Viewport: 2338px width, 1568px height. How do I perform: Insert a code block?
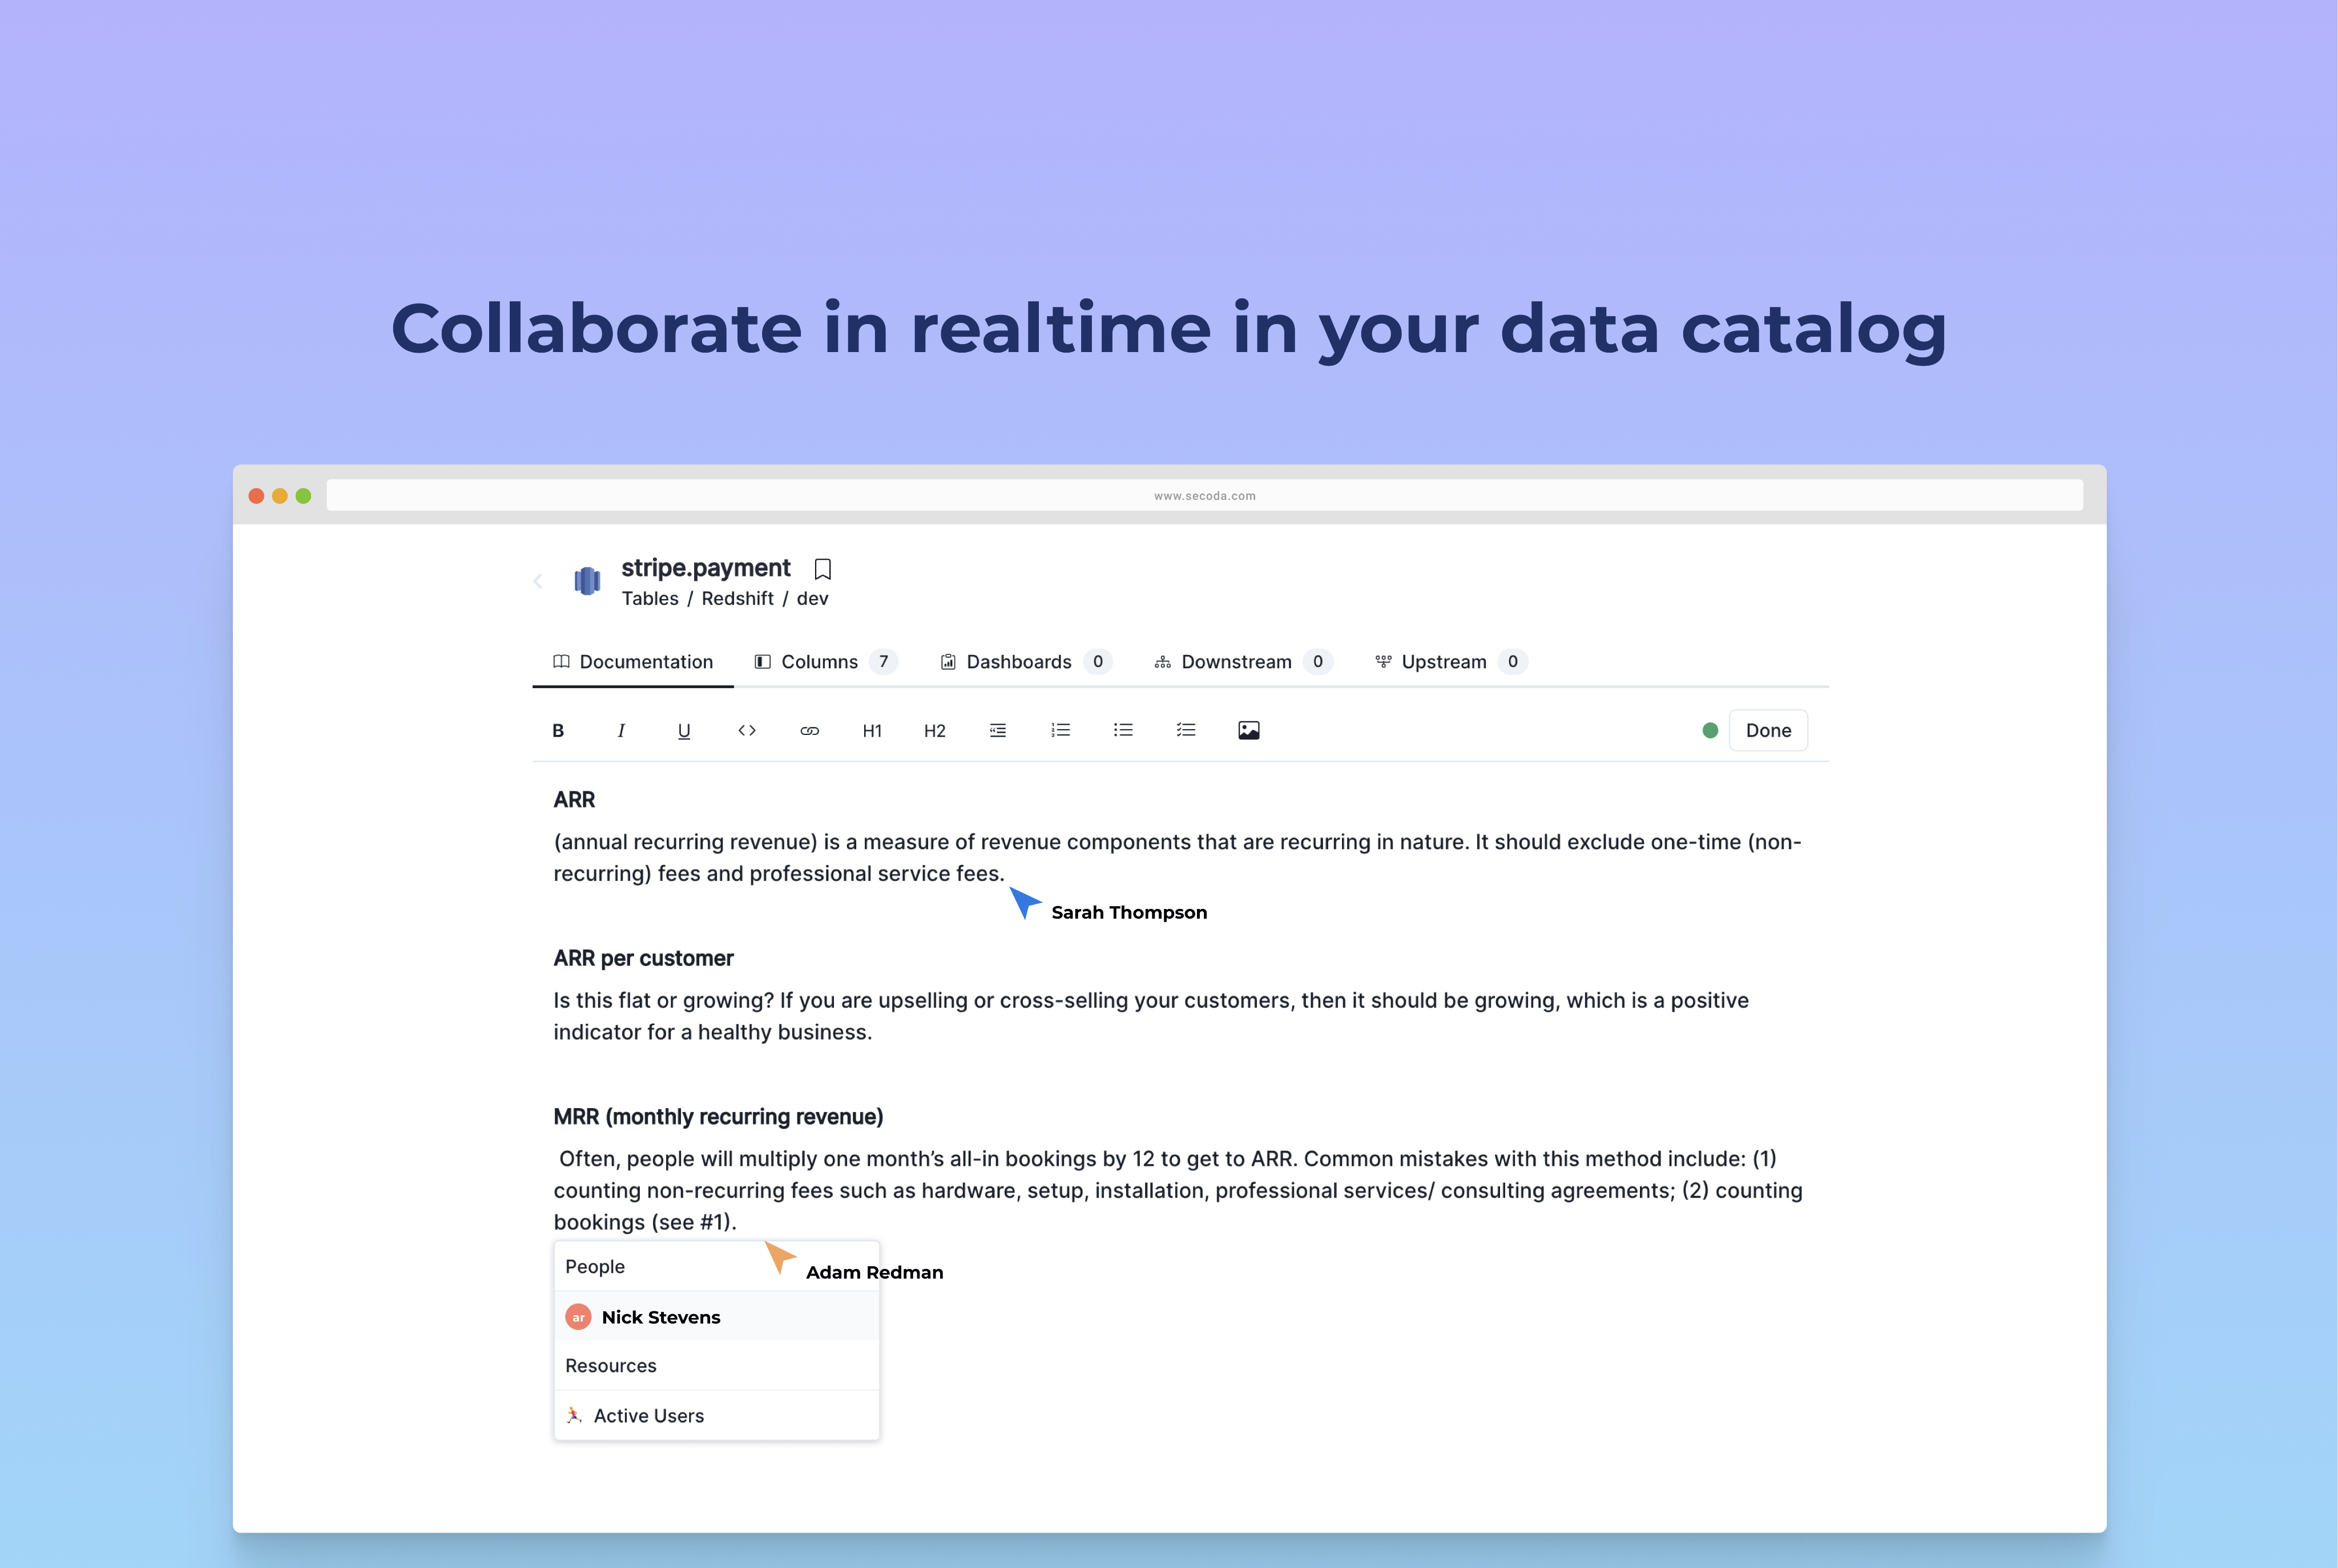[746, 731]
